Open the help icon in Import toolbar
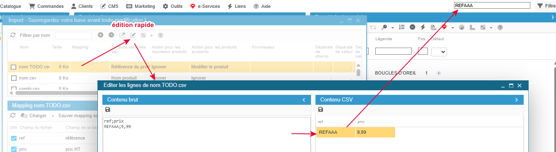556x152 pixels. [160, 35]
